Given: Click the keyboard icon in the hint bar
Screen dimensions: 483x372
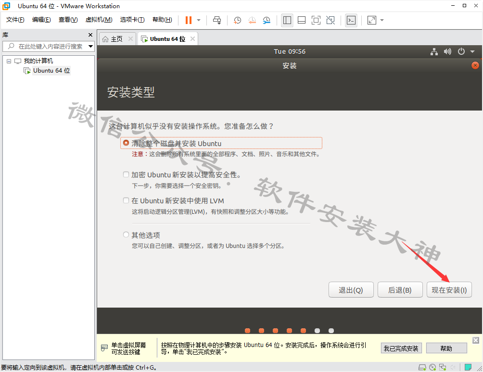Looking at the screenshot, I should coord(104,348).
